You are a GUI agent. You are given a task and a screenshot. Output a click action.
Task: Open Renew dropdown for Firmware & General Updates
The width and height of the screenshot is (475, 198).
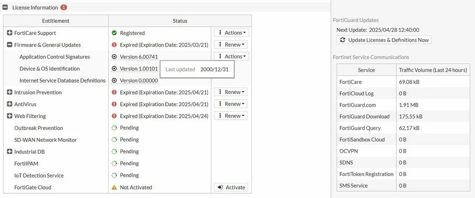coord(230,44)
